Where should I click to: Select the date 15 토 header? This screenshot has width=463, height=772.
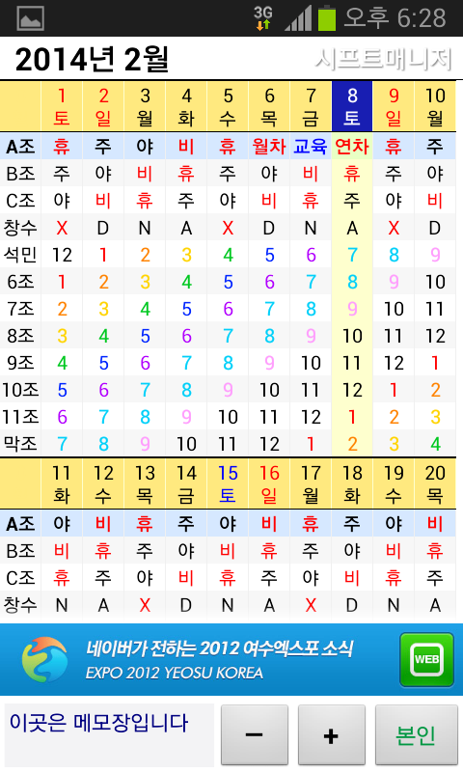228,483
